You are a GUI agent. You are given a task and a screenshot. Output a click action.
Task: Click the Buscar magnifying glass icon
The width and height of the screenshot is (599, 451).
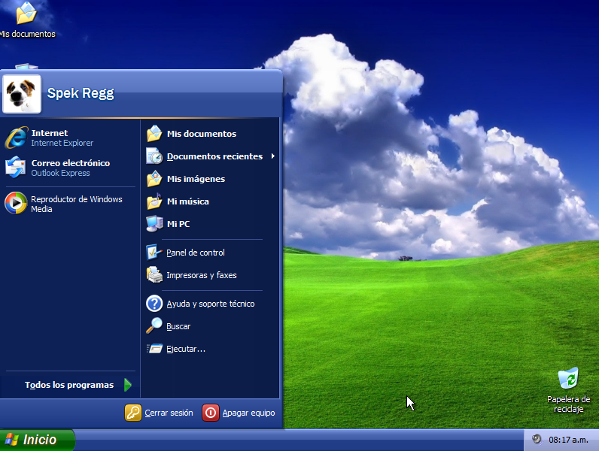[154, 326]
